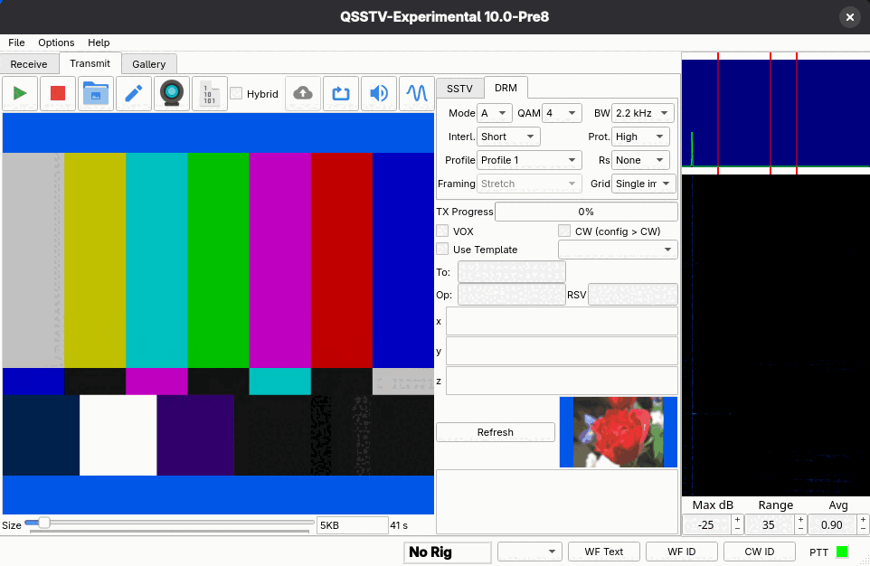The width and height of the screenshot is (870, 566).
Task: Open the Options menu
Action: [56, 42]
